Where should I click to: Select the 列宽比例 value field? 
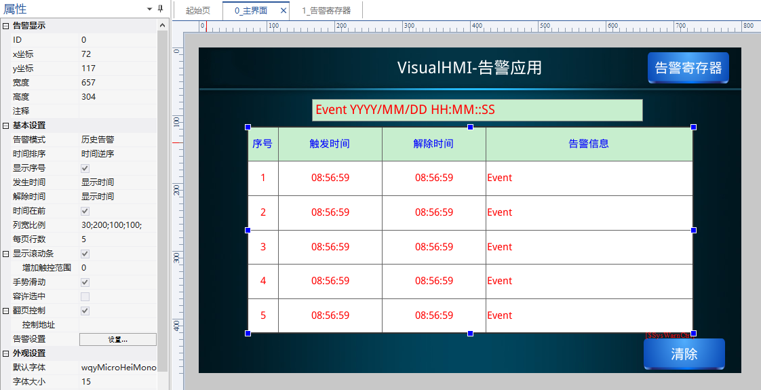118,225
